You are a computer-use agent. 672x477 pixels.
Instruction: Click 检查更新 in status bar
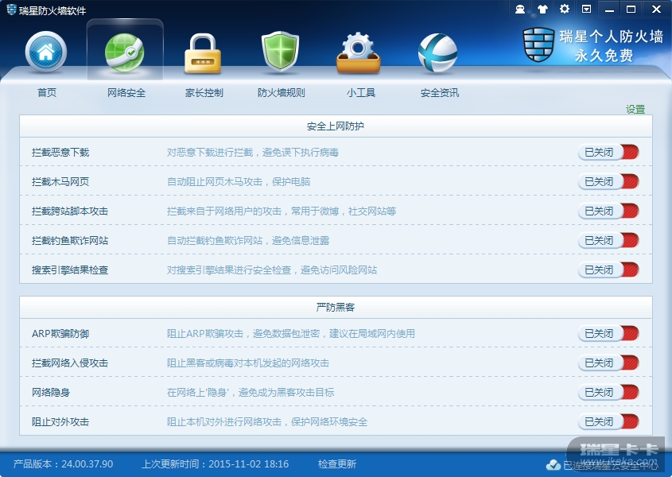tap(337, 464)
